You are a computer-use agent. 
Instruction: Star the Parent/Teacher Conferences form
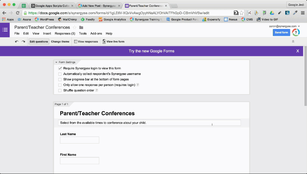pos(75,28)
